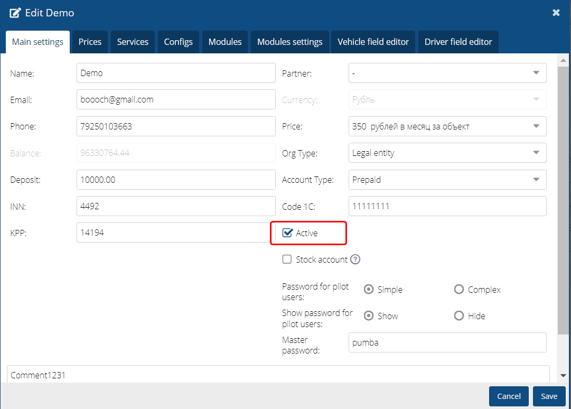This screenshot has height=409, width=571.
Task: Open the Modules settings tab
Action: (x=289, y=42)
